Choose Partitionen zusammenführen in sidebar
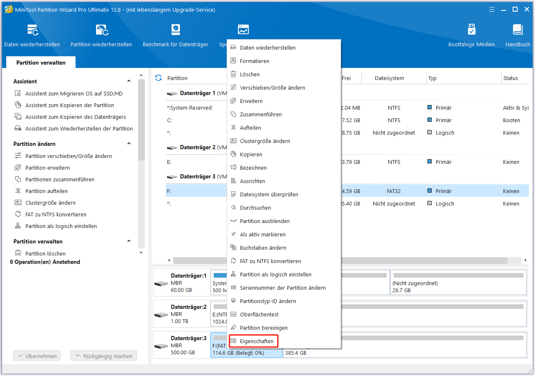Screen dimensions: 536x376 coord(60,180)
